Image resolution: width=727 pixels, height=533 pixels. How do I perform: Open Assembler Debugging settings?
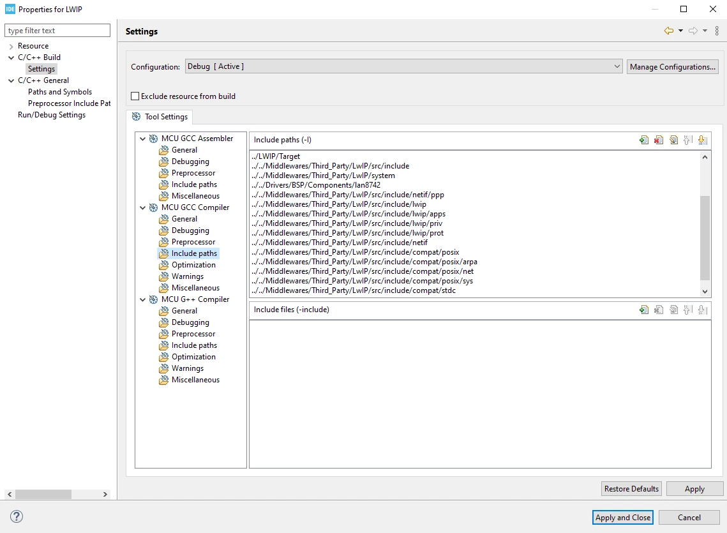click(190, 161)
